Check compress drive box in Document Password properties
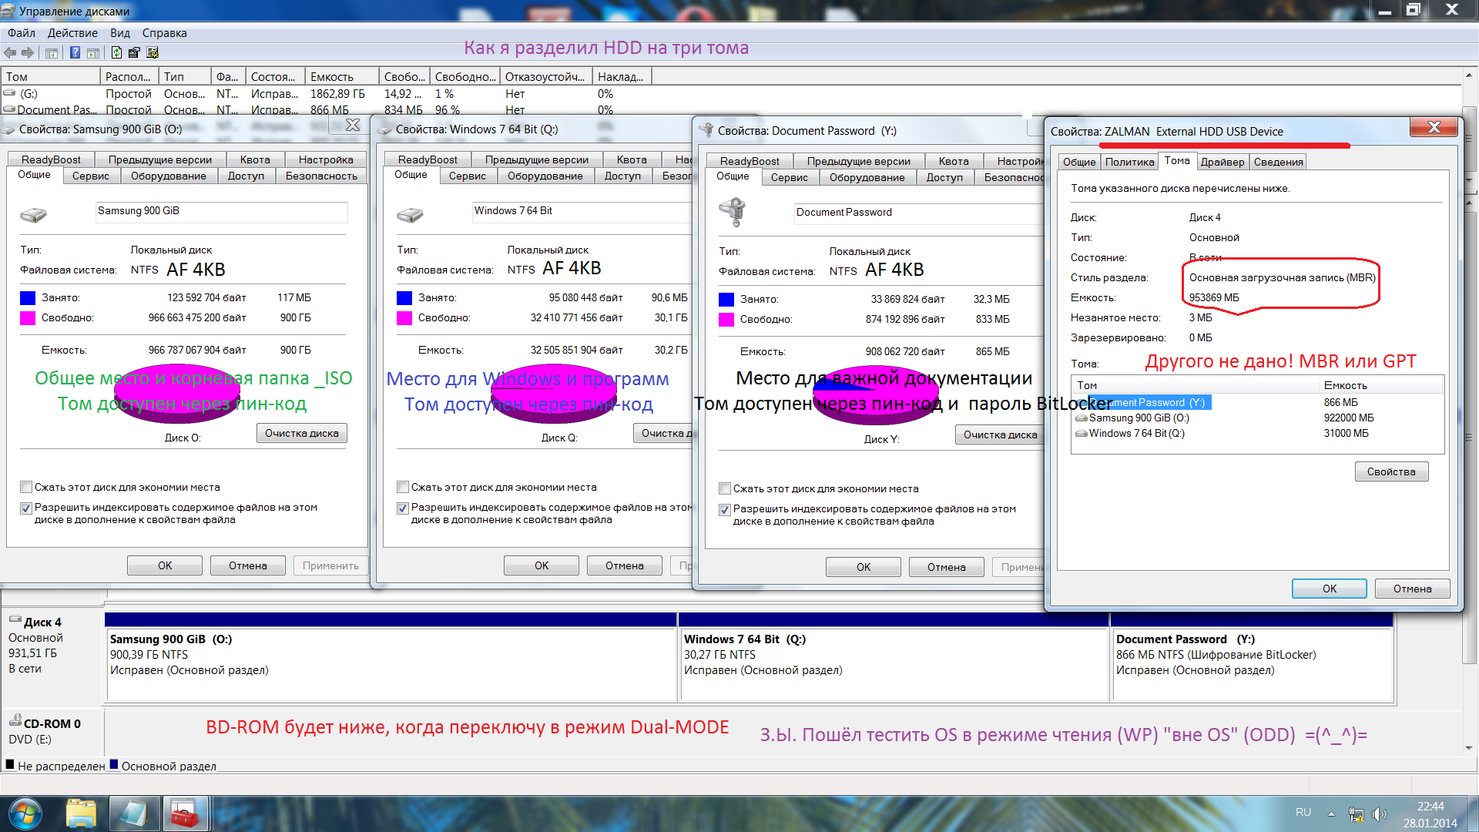 [724, 489]
